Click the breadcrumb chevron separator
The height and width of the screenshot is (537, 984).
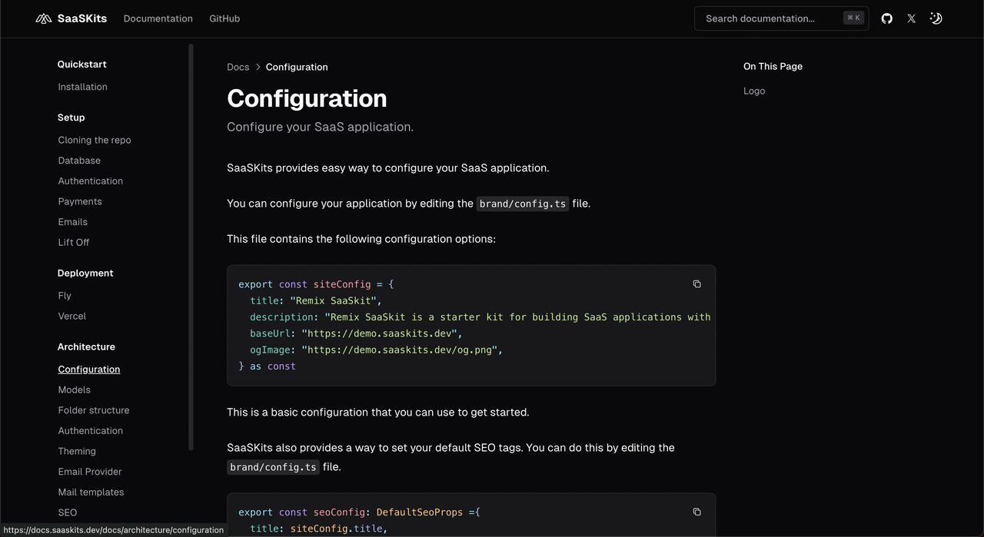coord(258,68)
